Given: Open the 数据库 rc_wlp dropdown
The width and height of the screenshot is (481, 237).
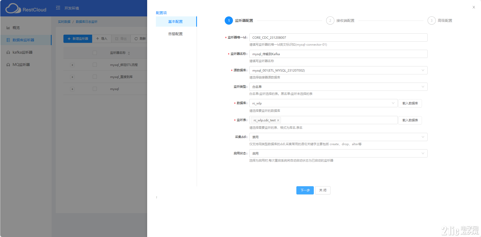Looking at the screenshot, I should click(x=323, y=103).
